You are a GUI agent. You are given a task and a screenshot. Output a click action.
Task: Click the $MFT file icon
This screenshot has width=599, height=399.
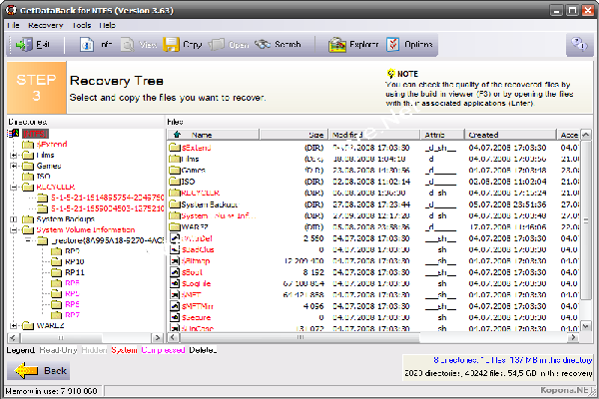(x=175, y=295)
